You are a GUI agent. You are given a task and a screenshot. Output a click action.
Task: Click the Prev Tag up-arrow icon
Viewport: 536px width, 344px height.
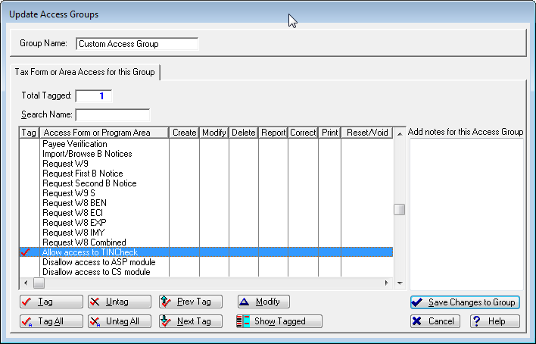coord(167,302)
